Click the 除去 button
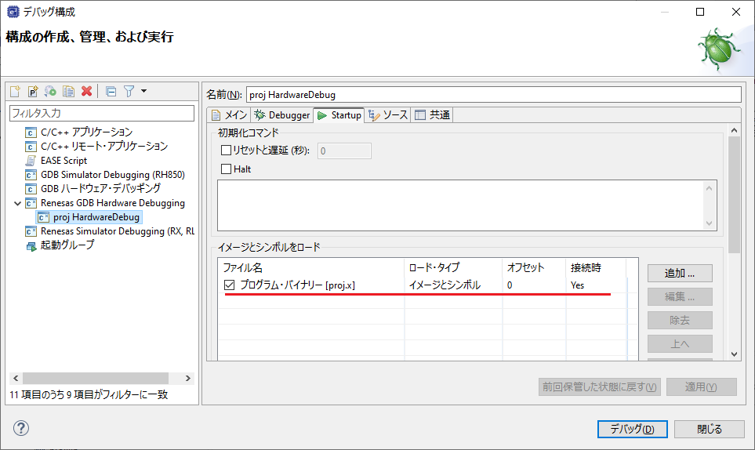This screenshot has height=450, width=755. point(680,320)
